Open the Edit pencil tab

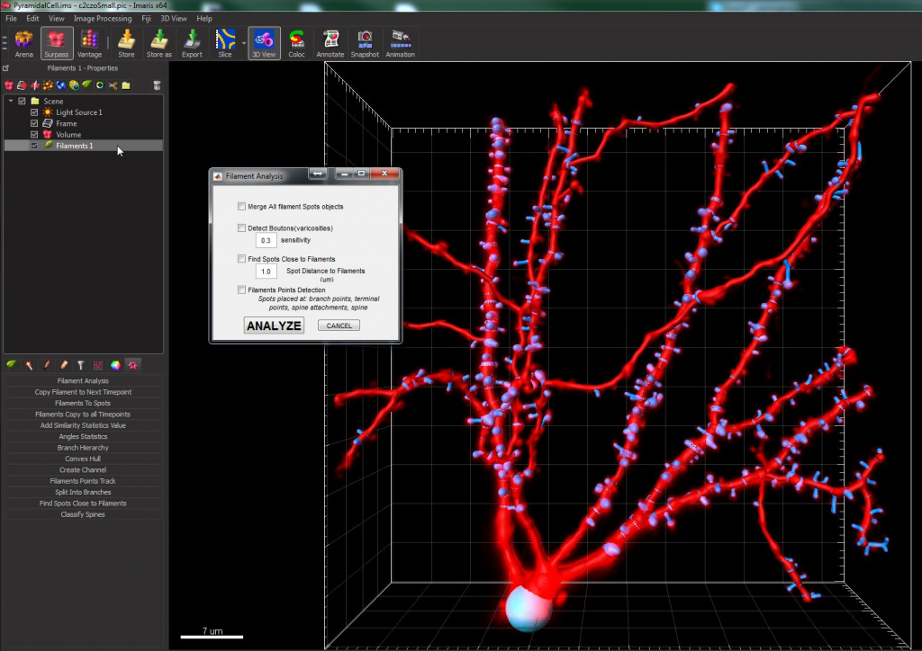(64, 365)
